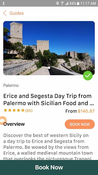Tap the Wi-Fi status icon

pyautogui.click(x=62, y=3)
